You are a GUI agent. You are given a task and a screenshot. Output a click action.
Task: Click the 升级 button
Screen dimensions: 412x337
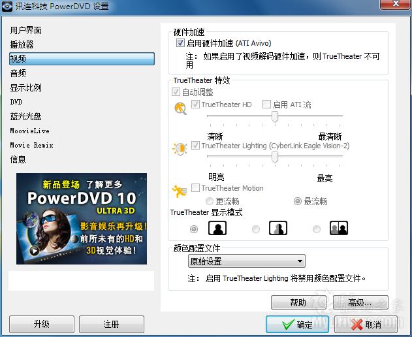pyautogui.click(x=42, y=324)
